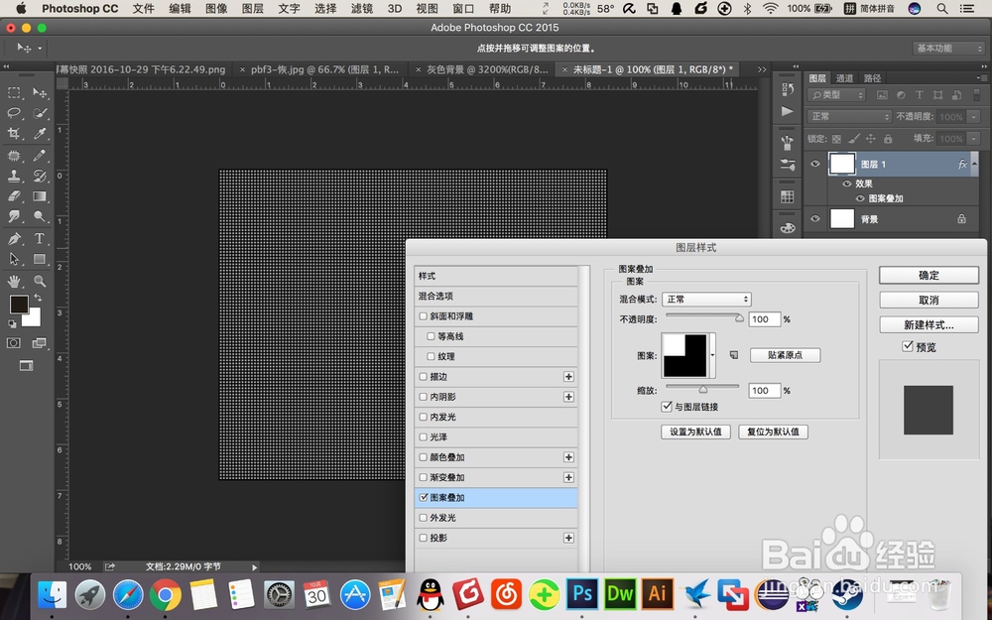
Task: Create new preset from current pattern icon
Action: [734, 355]
